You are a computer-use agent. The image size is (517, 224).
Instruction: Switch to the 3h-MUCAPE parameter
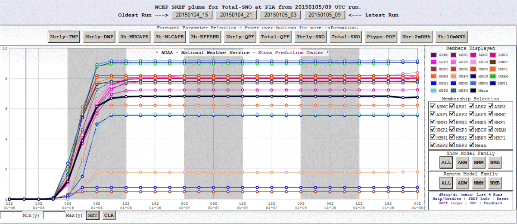pos(134,37)
